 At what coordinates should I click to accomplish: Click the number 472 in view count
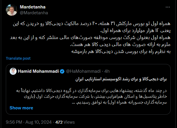click(x=59, y=122)
